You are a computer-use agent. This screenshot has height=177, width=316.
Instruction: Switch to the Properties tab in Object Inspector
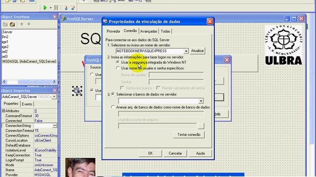coord(11,104)
